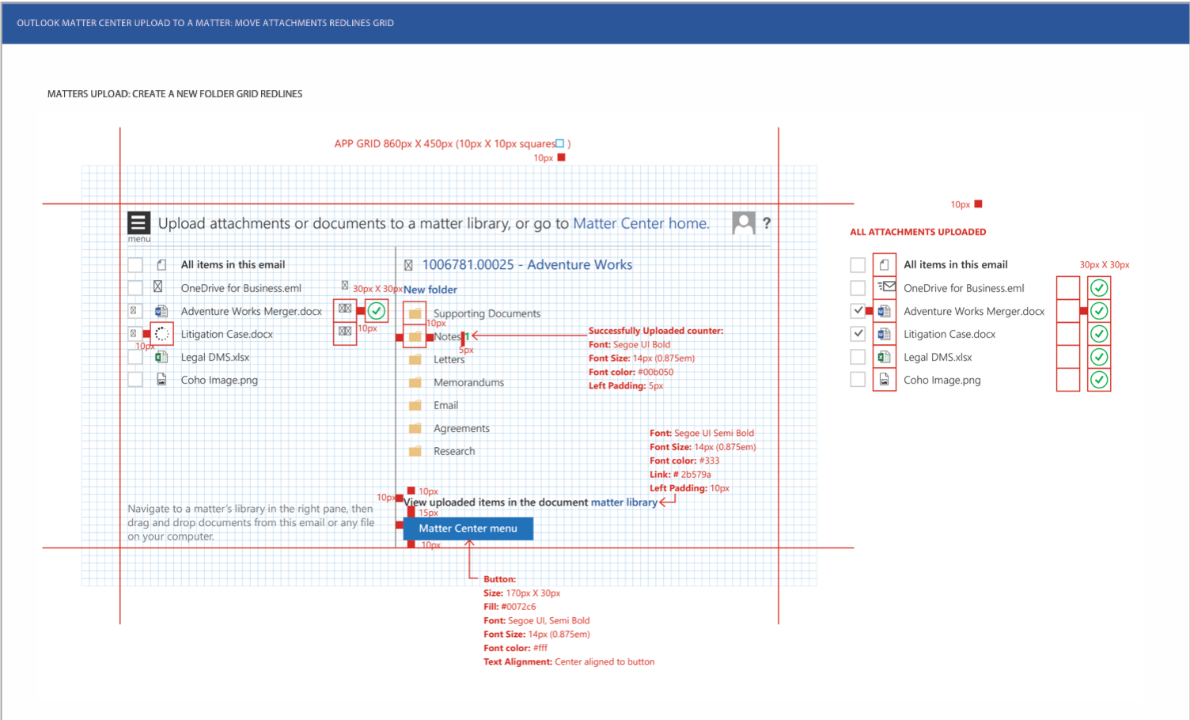Uncheck Adventure Works Merger.docx under All Attachments Uploaded
The image size is (1190, 720).
[858, 311]
